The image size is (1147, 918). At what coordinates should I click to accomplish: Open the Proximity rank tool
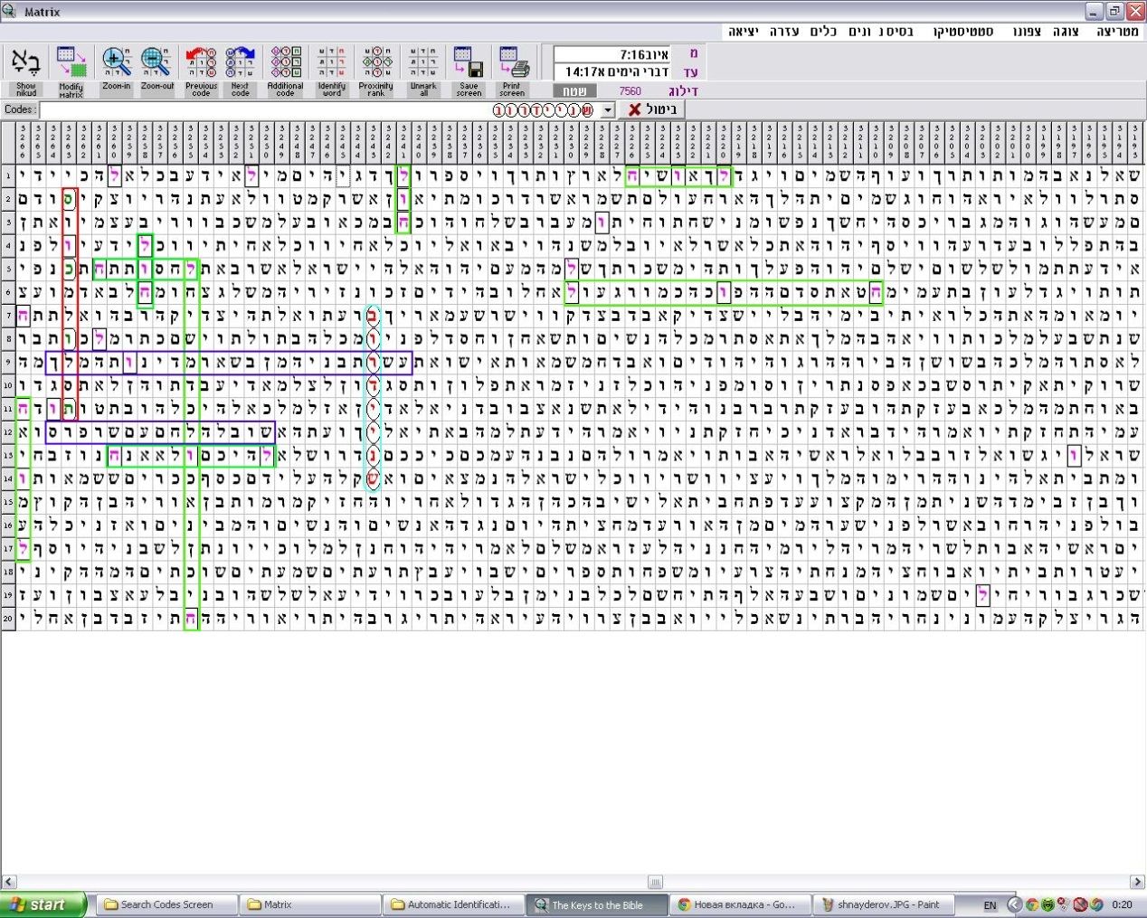(376, 63)
